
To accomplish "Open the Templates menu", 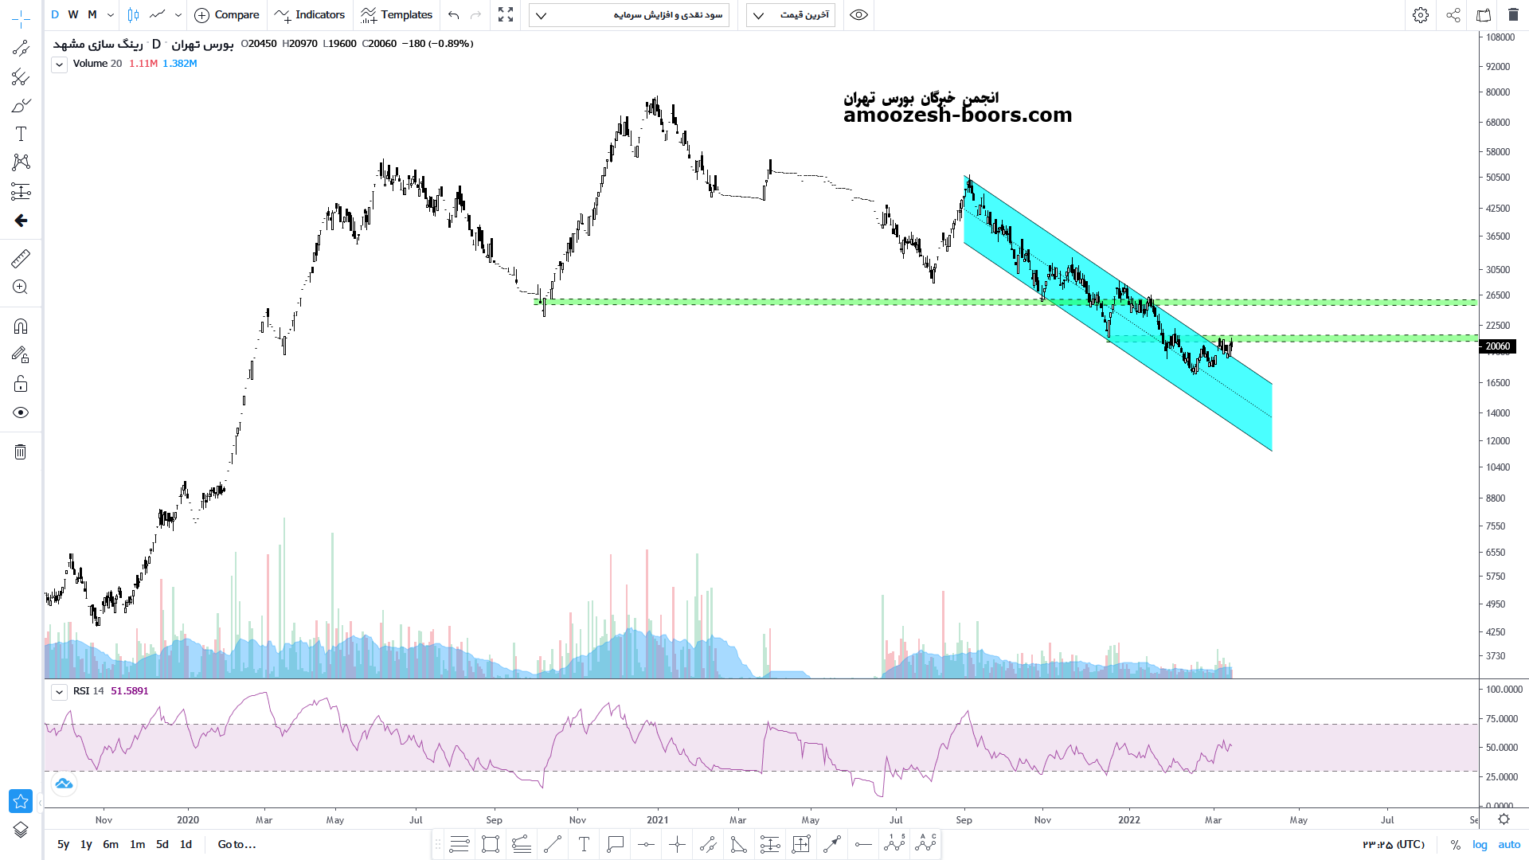I will pyautogui.click(x=397, y=15).
